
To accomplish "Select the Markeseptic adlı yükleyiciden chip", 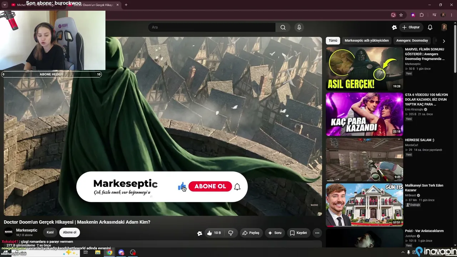I will pos(367,41).
